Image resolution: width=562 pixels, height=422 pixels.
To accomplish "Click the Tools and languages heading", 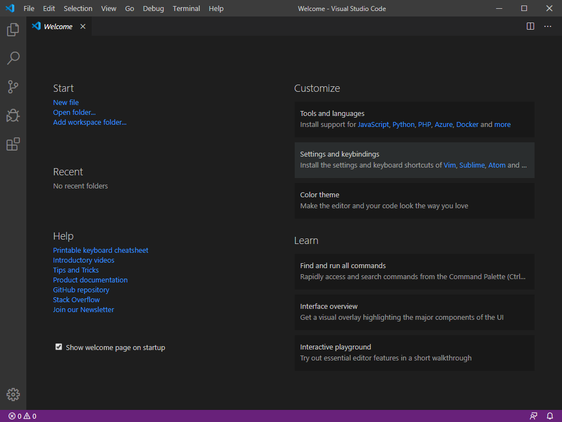I will [x=332, y=113].
